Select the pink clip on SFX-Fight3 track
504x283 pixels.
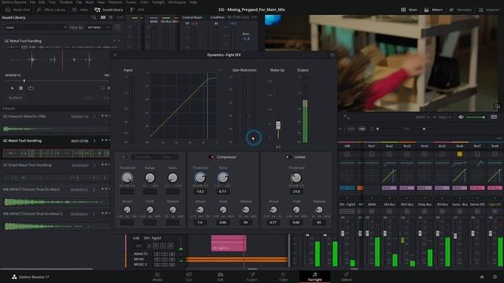click(228, 243)
